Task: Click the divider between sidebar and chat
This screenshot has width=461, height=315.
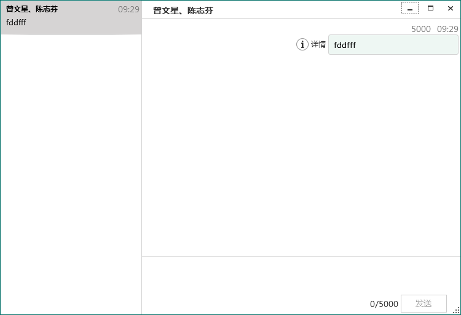Action: [141, 172]
